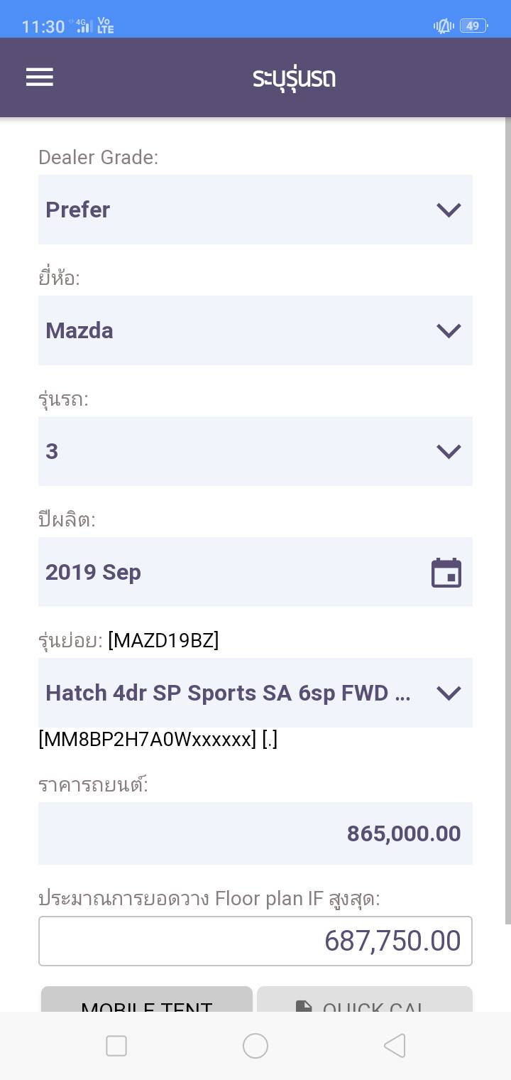Tap the 11:30 clock in the status bar
The image size is (511, 1080).
(43, 26)
